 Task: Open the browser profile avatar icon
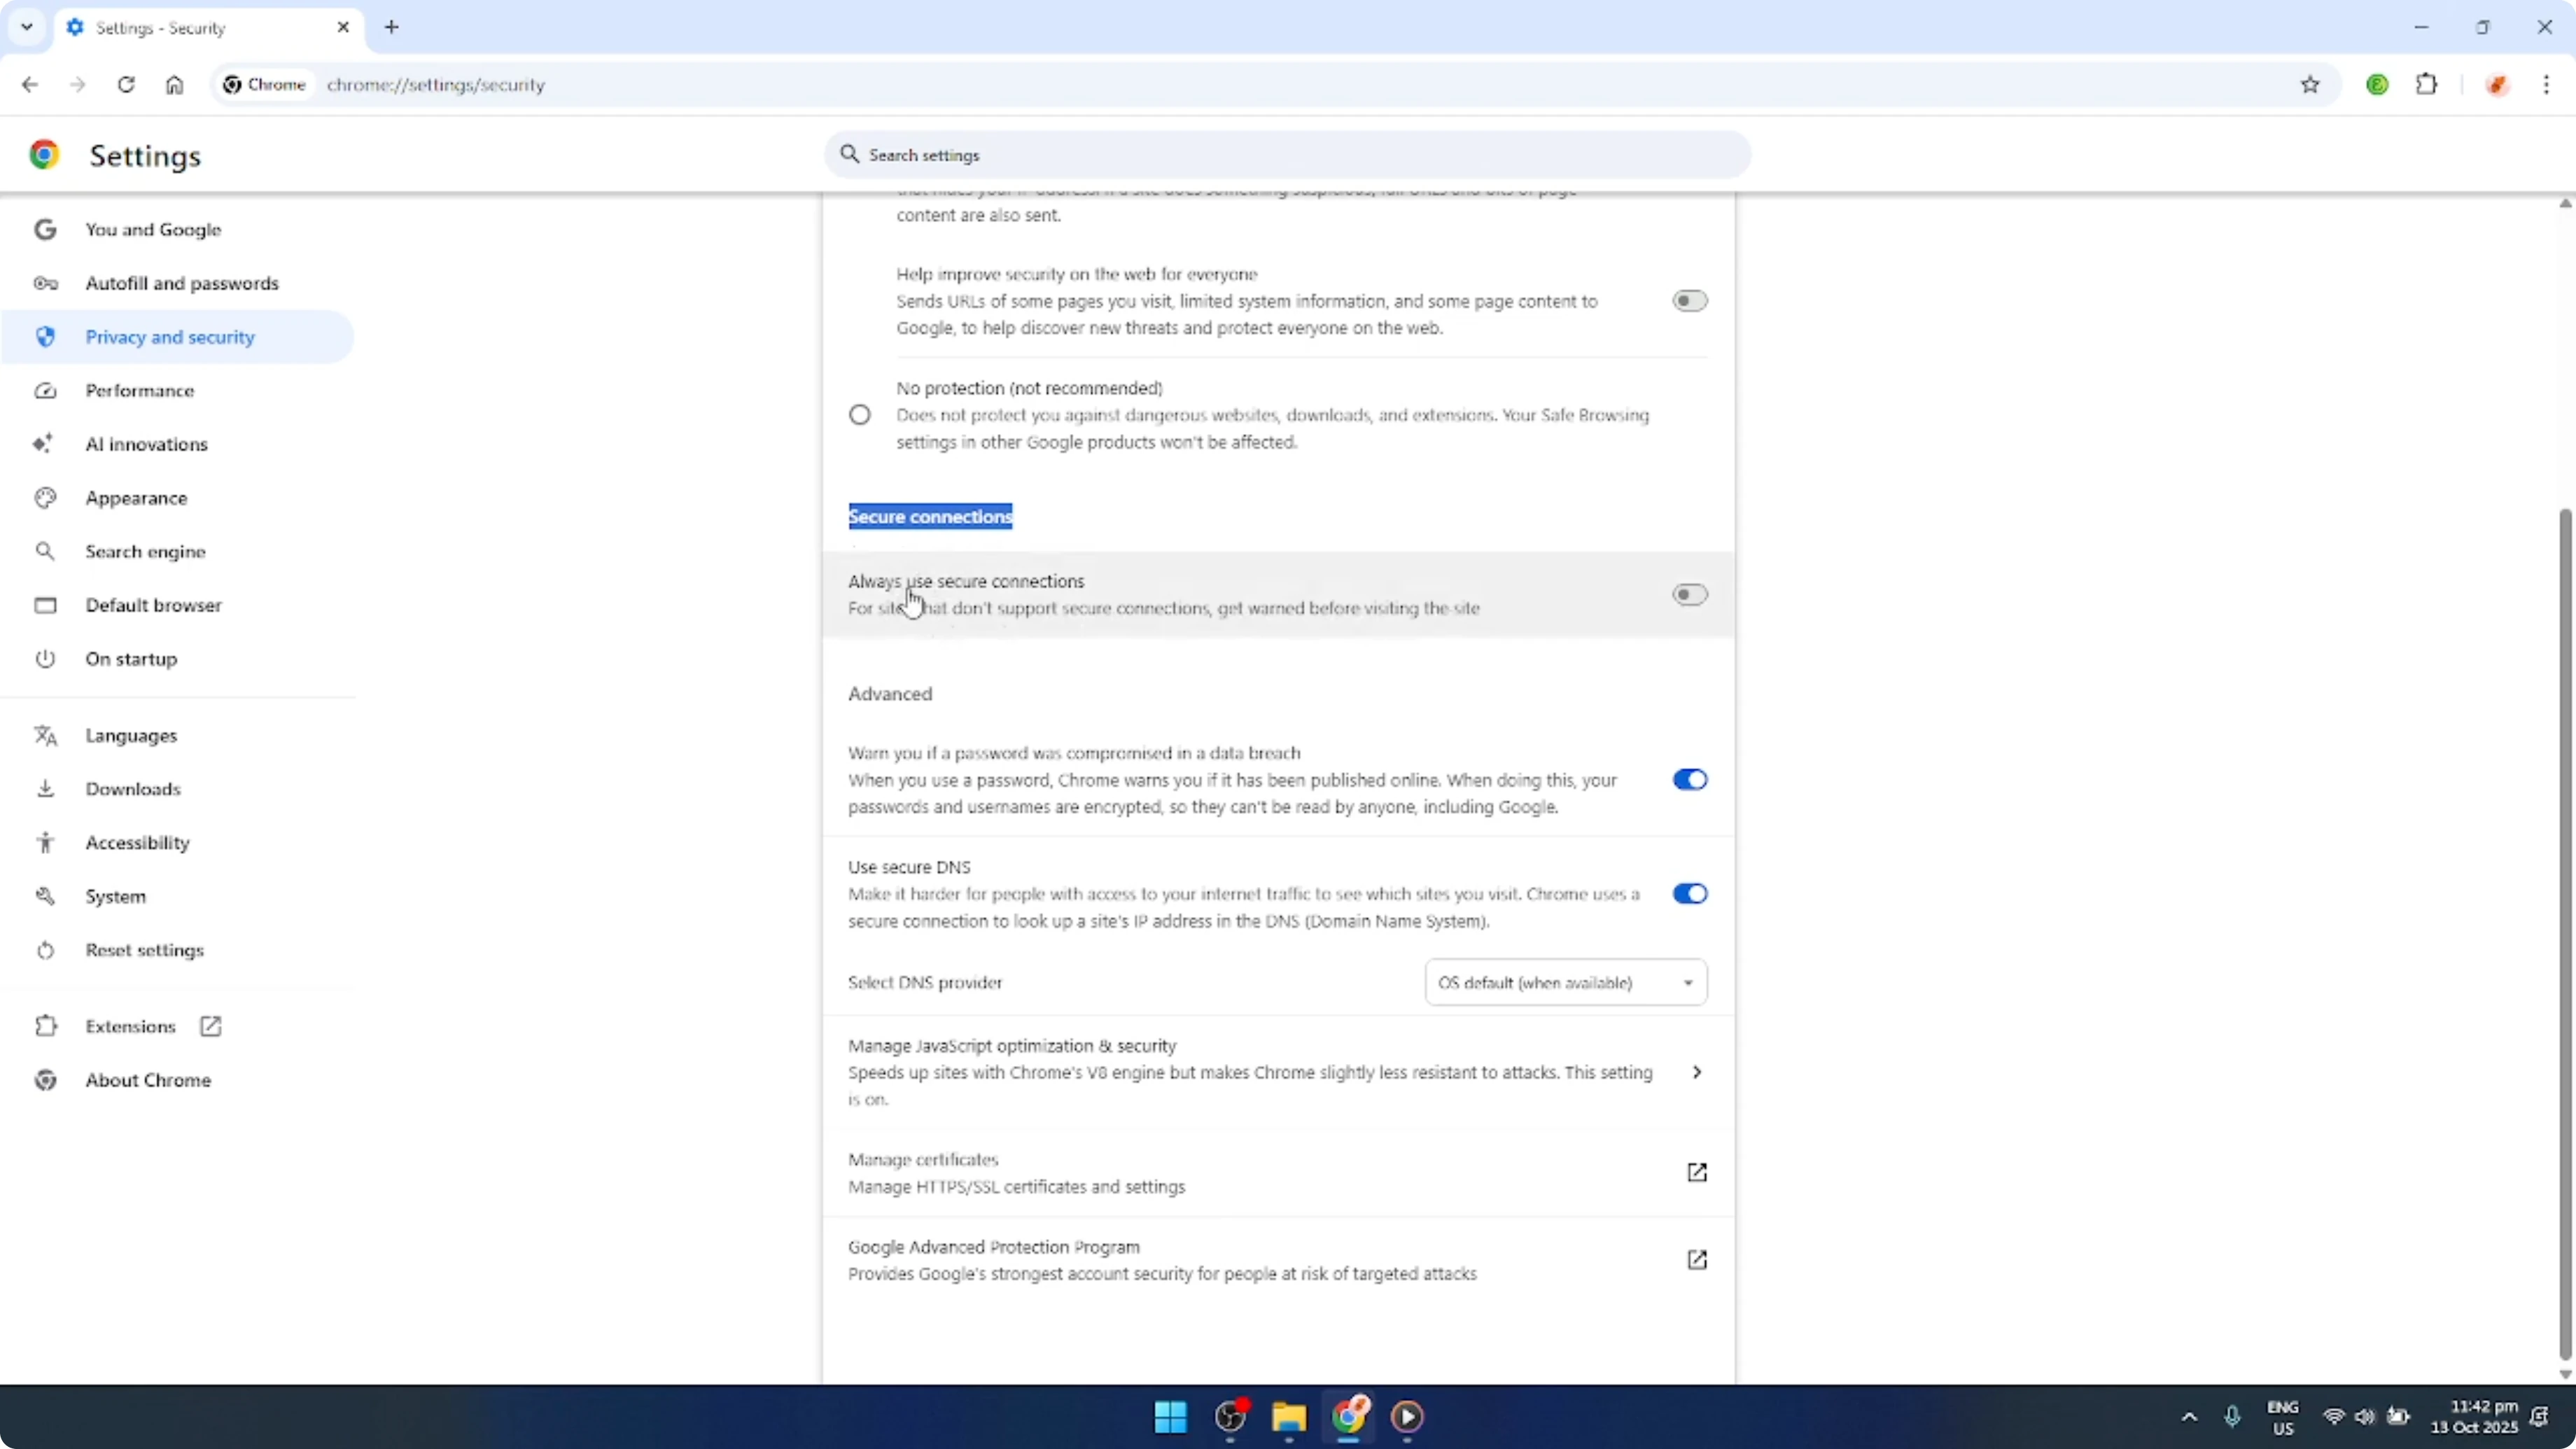[x=2497, y=84]
